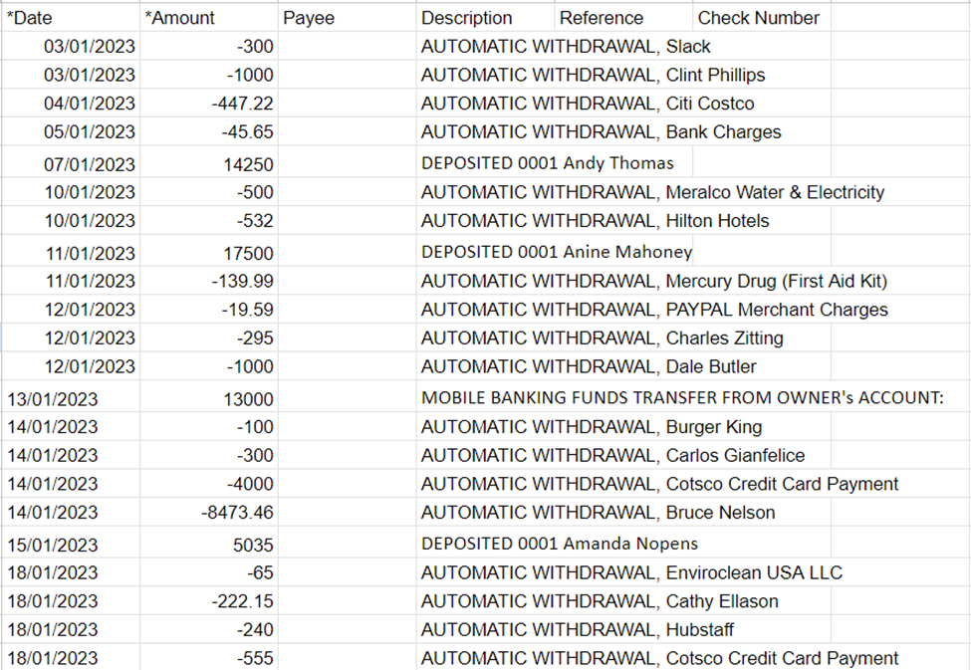Click the amount cell showing 14250
971x670 pixels.
(208, 164)
